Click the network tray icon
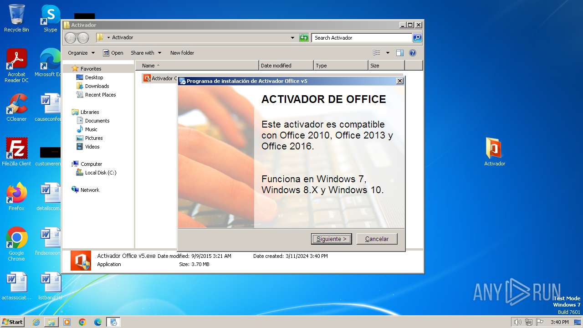Image resolution: width=583 pixels, height=328 pixels. point(528,322)
